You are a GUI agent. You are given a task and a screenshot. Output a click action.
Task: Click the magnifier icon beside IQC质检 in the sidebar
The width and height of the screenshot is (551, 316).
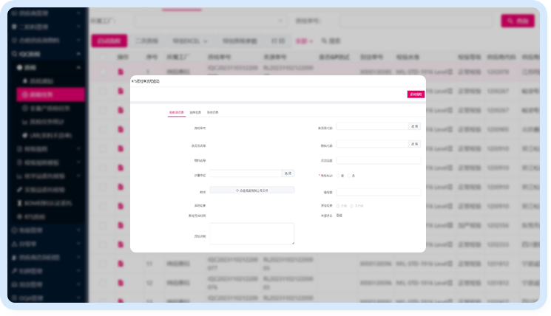pos(14,54)
